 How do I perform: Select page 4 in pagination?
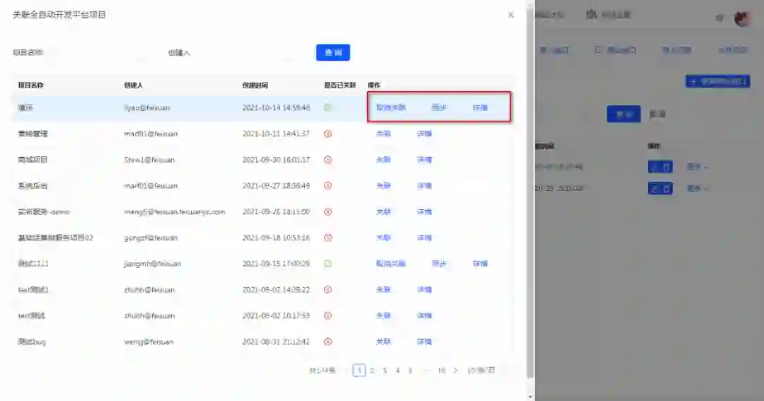pos(398,371)
